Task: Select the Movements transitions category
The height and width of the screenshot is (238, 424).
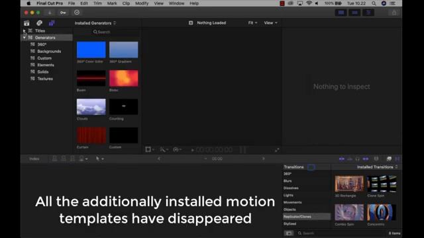Action: (x=292, y=202)
